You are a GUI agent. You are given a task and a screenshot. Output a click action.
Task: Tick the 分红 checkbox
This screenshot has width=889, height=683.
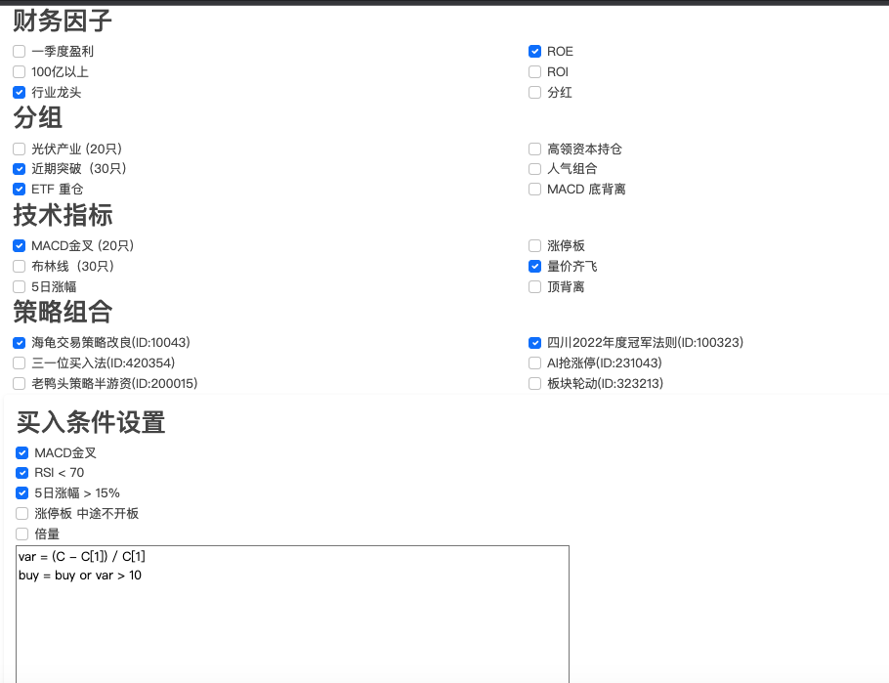(x=534, y=93)
